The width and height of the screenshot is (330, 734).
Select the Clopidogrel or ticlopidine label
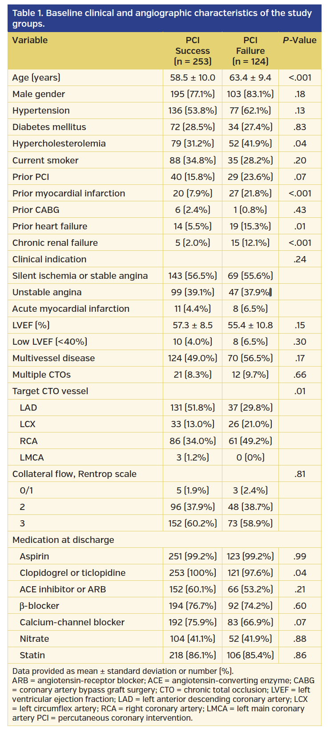click(x=72, y=573)
